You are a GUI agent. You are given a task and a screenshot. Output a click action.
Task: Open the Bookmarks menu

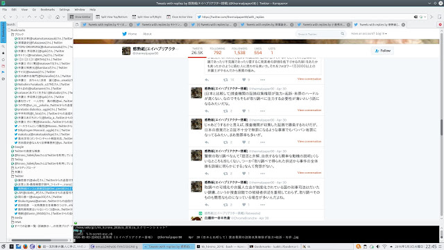(48, 10)
